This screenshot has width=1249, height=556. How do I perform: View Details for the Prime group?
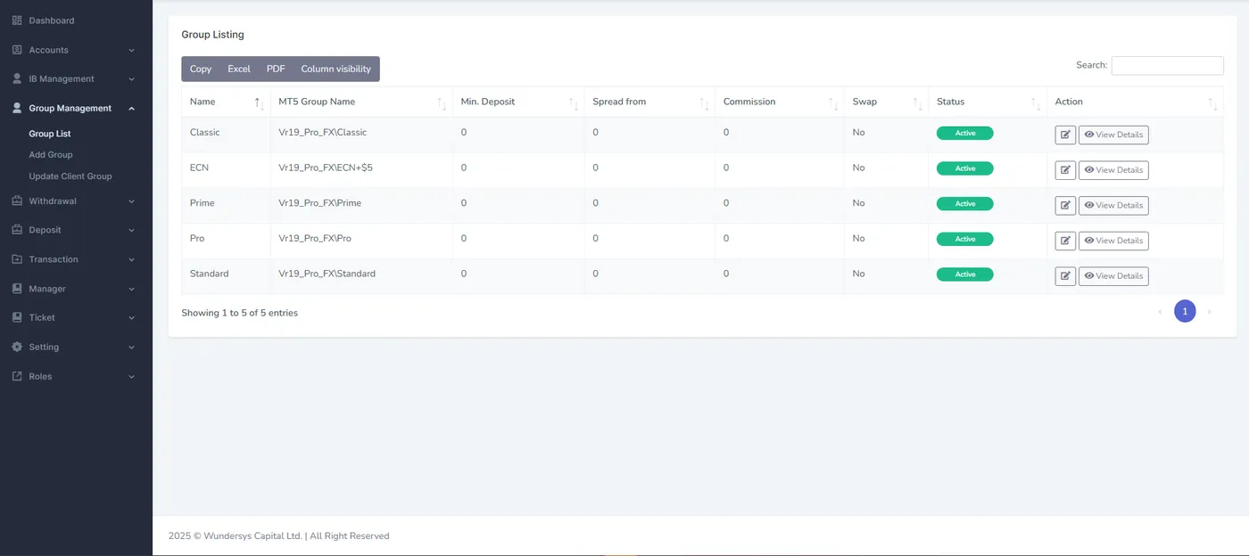pyautogui.click(x=1113, y=205)
